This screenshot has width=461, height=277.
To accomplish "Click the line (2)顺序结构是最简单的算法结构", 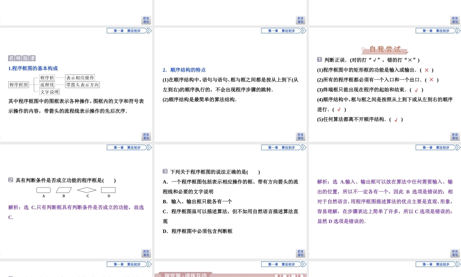I will click(200, 100).
